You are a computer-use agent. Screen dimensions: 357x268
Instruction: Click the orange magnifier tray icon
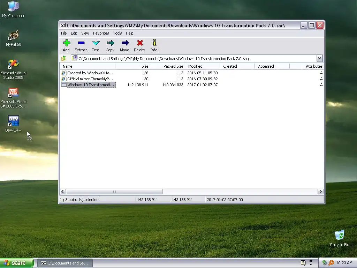pos(331,263)
